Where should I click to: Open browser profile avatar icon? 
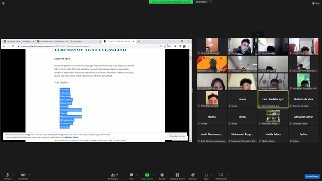pos(184,46)
